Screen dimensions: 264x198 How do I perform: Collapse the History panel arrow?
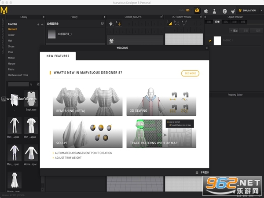[x=104, y=17]
